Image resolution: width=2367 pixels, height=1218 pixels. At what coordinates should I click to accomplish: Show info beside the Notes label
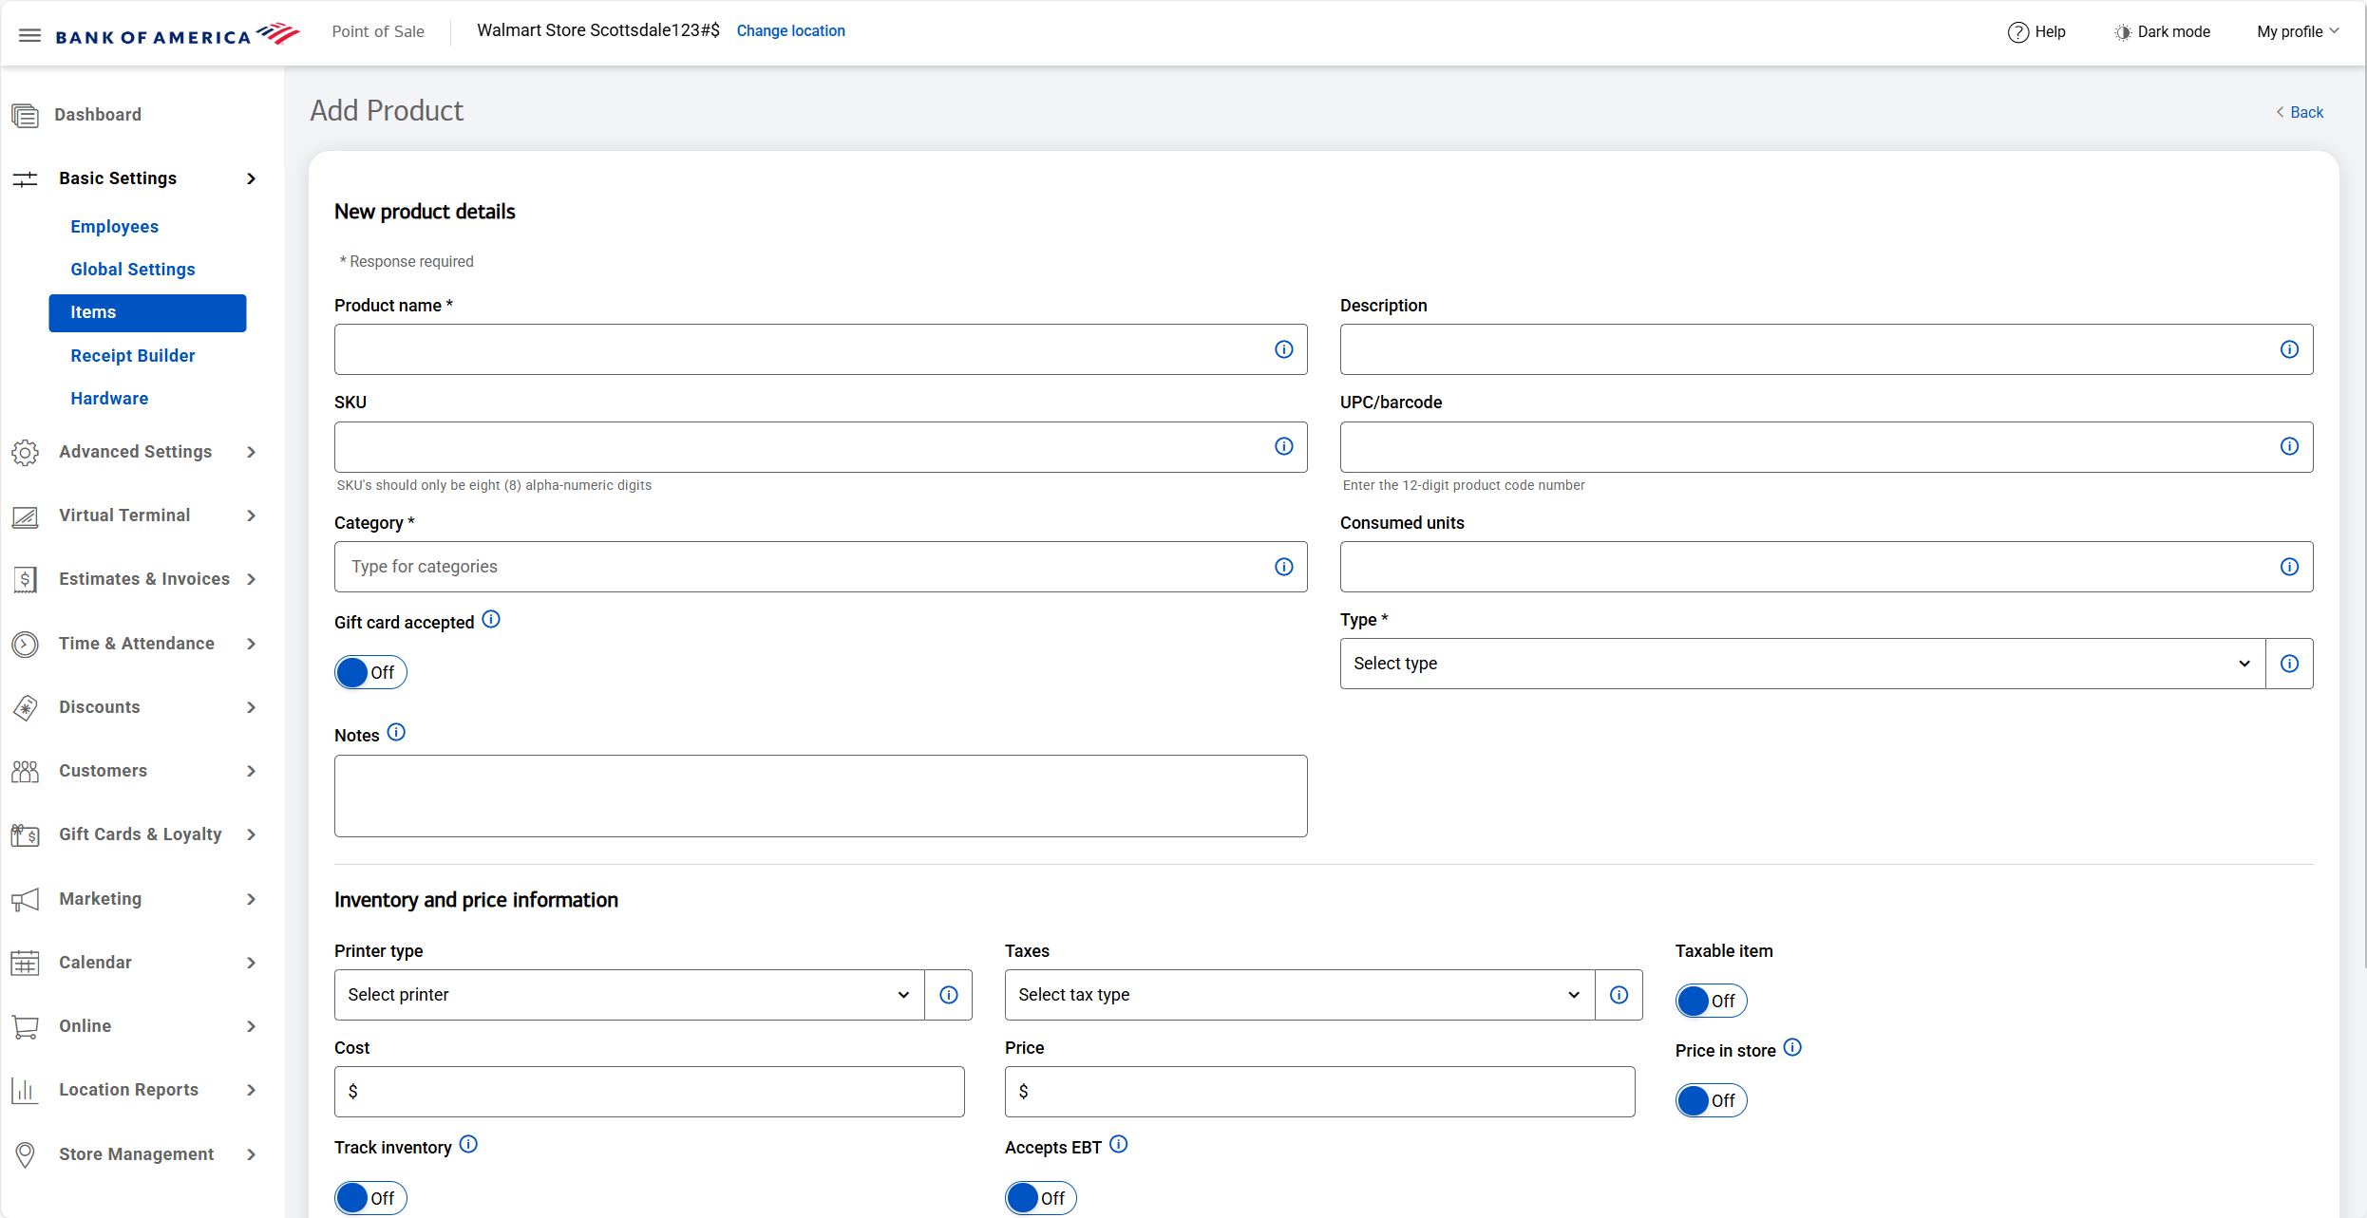396,732
